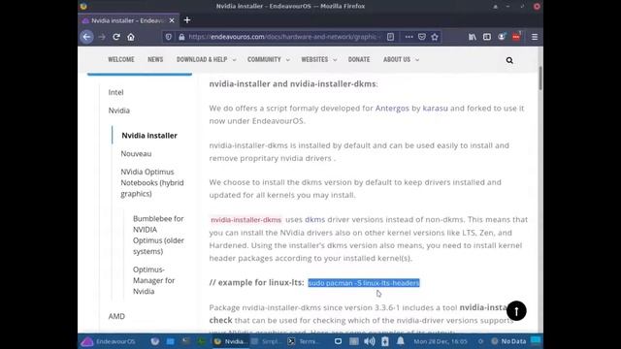Switch to the Termi... taskbar window
Viewport: 621px width, 349px height.
[x=303, y=341]
